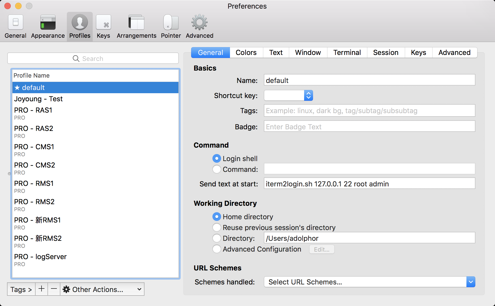Select the PRO - 新RMS2 profile

pos(95,242)
